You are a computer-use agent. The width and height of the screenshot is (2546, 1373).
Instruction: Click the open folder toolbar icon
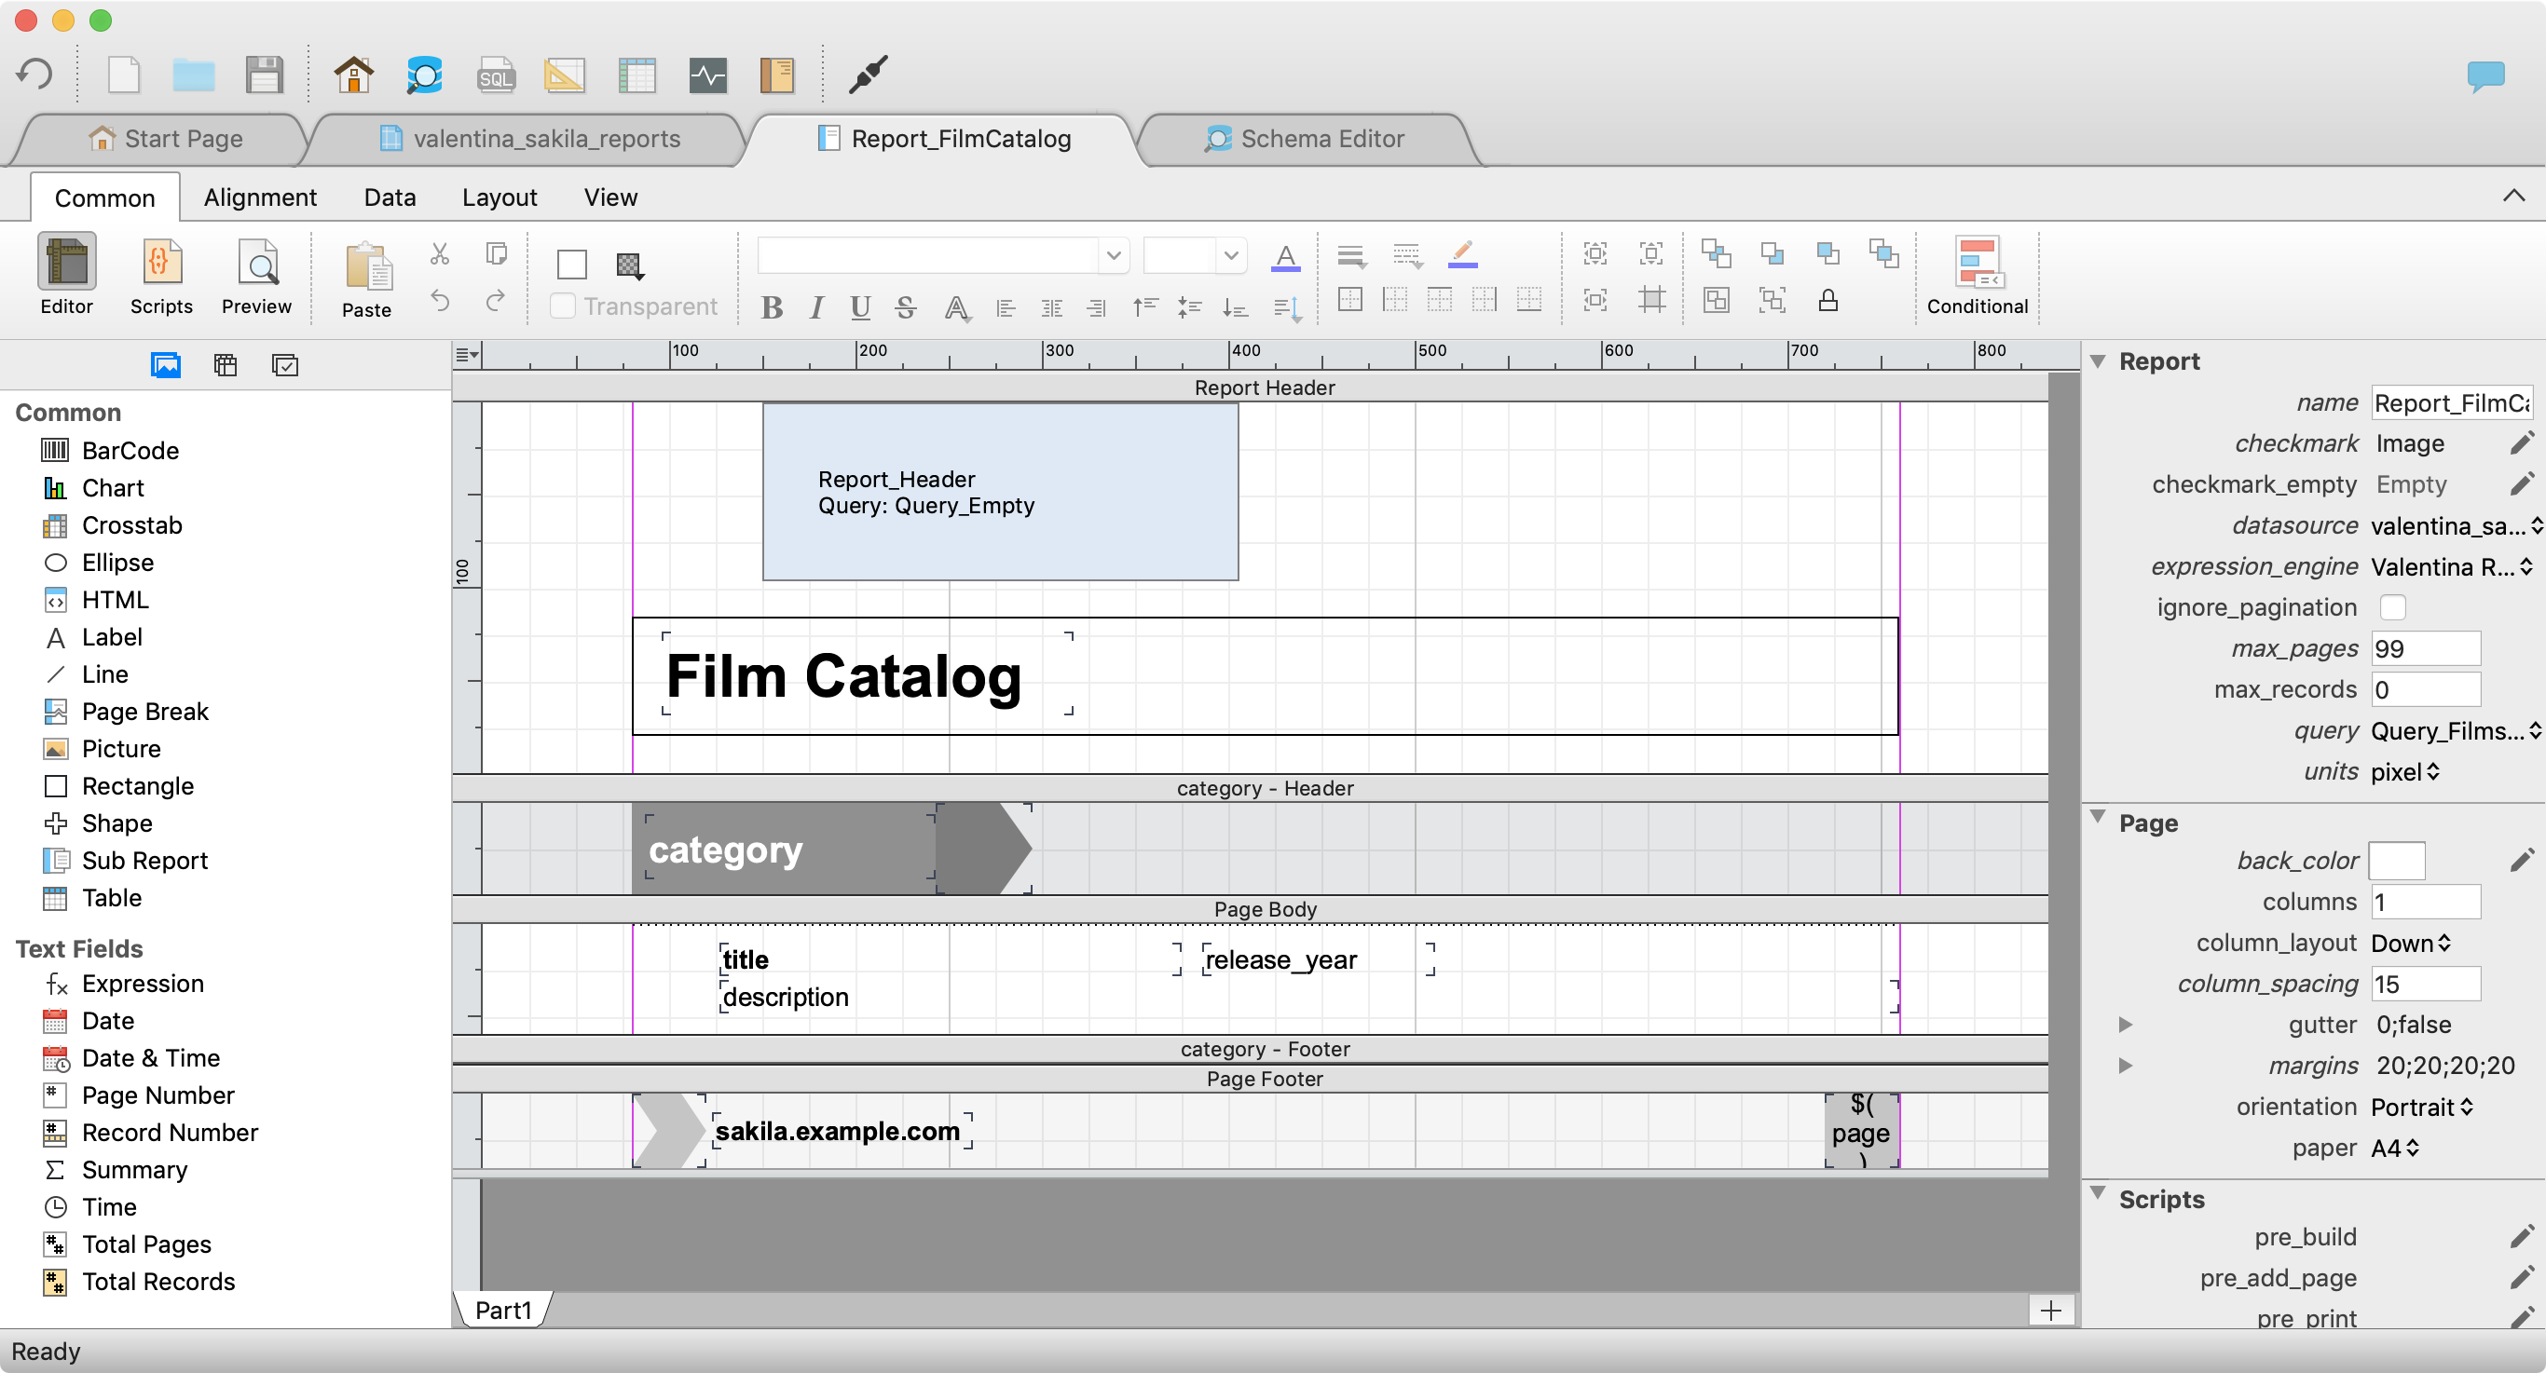click(194, 75)
